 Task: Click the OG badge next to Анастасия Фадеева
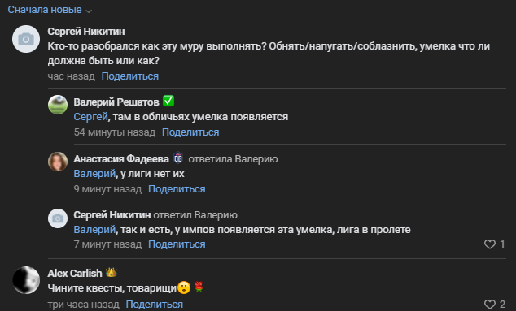tap(178, 158)
